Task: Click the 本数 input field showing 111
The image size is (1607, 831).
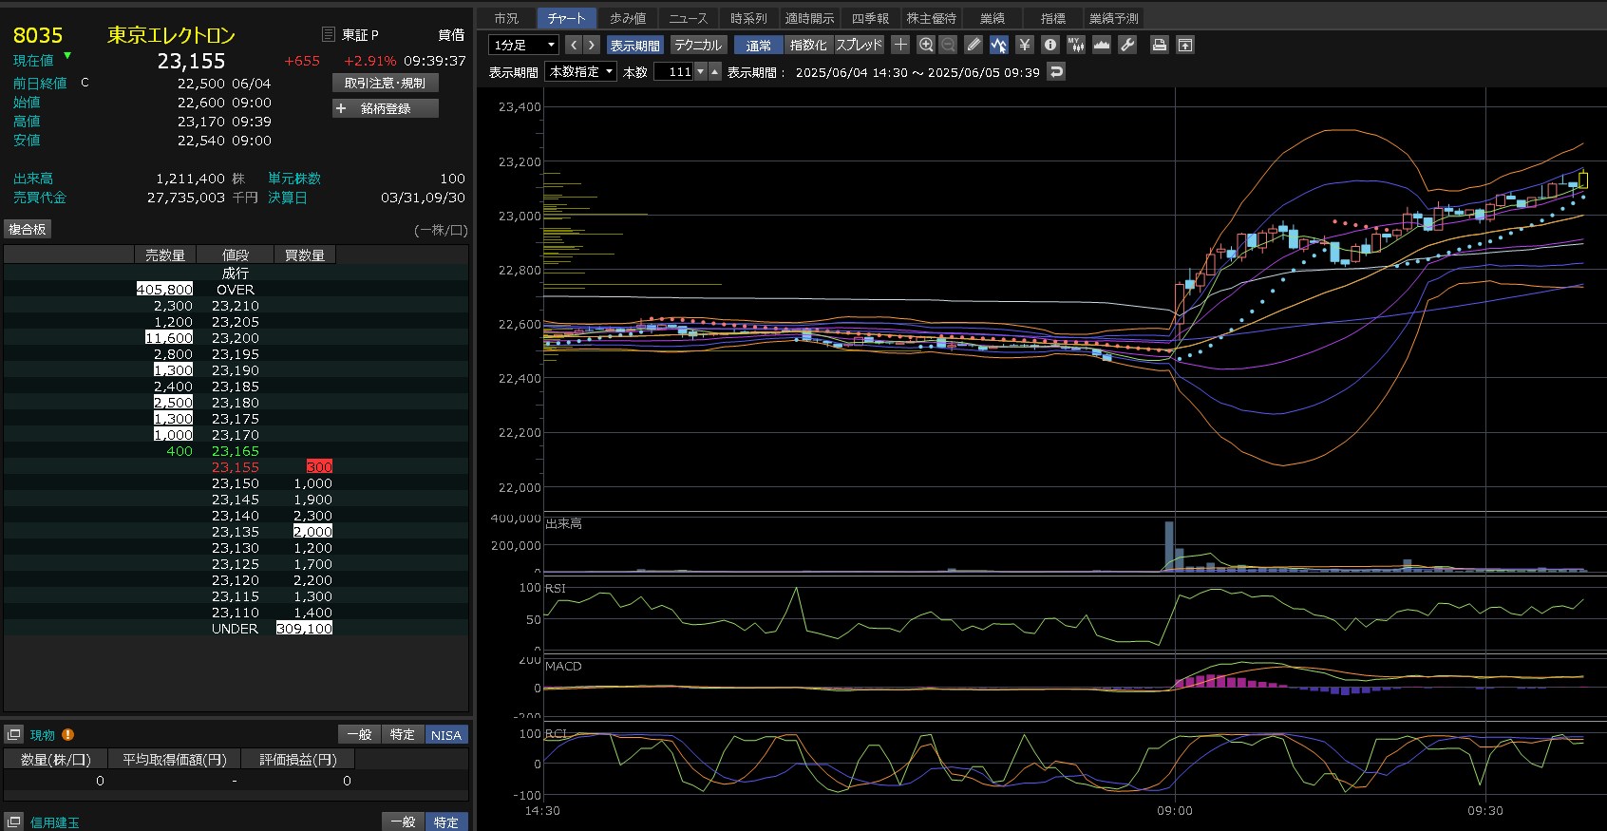Action: click(x=673, y=72)
